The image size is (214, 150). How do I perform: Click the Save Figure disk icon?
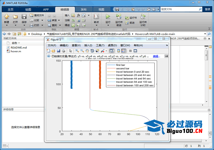[x=59, y=51]
